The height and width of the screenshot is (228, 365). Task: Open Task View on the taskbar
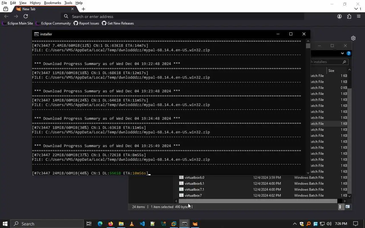coord(89,224)
